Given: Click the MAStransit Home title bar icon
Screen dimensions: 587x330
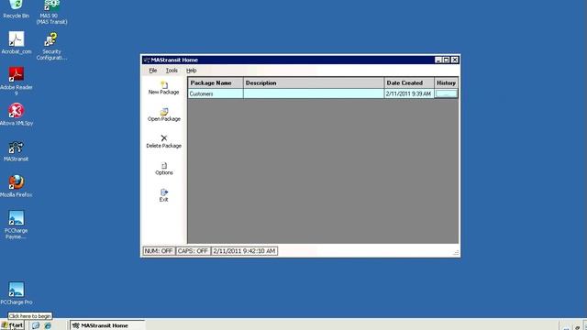Looking at the screenshot, I should [147, 60].
